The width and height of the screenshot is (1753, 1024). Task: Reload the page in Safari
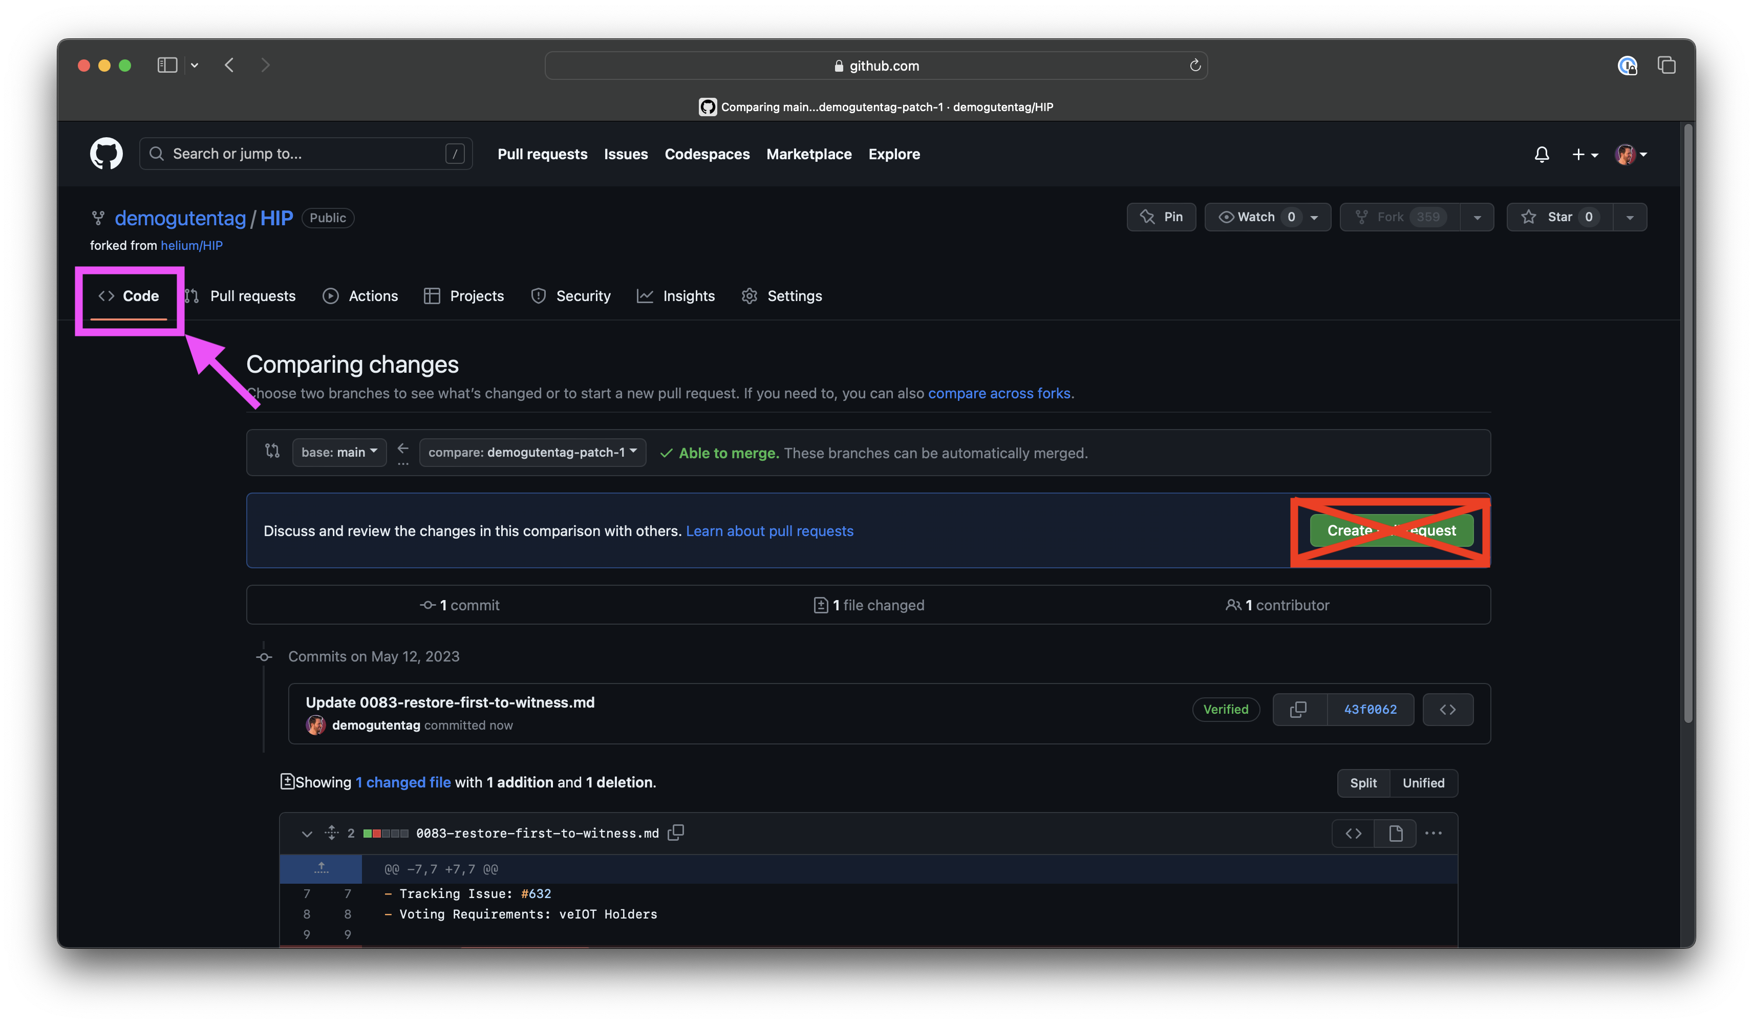[x=1194, y=66]
